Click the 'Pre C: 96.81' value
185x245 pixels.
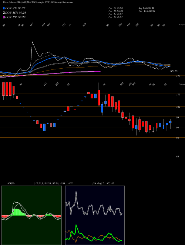[116, 17]
